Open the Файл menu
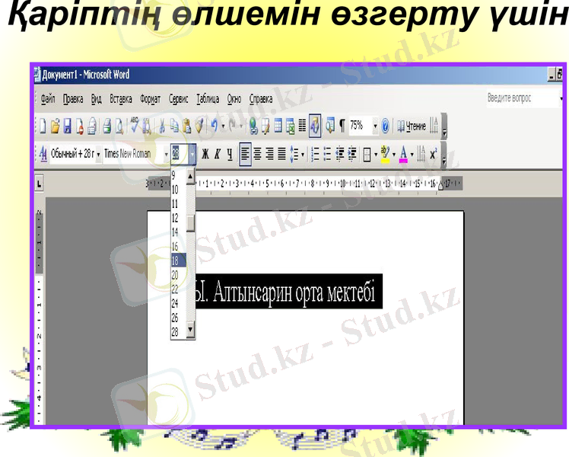Viewport: 569px width, 457px height. pyautogui.click(x=47, y=98)
